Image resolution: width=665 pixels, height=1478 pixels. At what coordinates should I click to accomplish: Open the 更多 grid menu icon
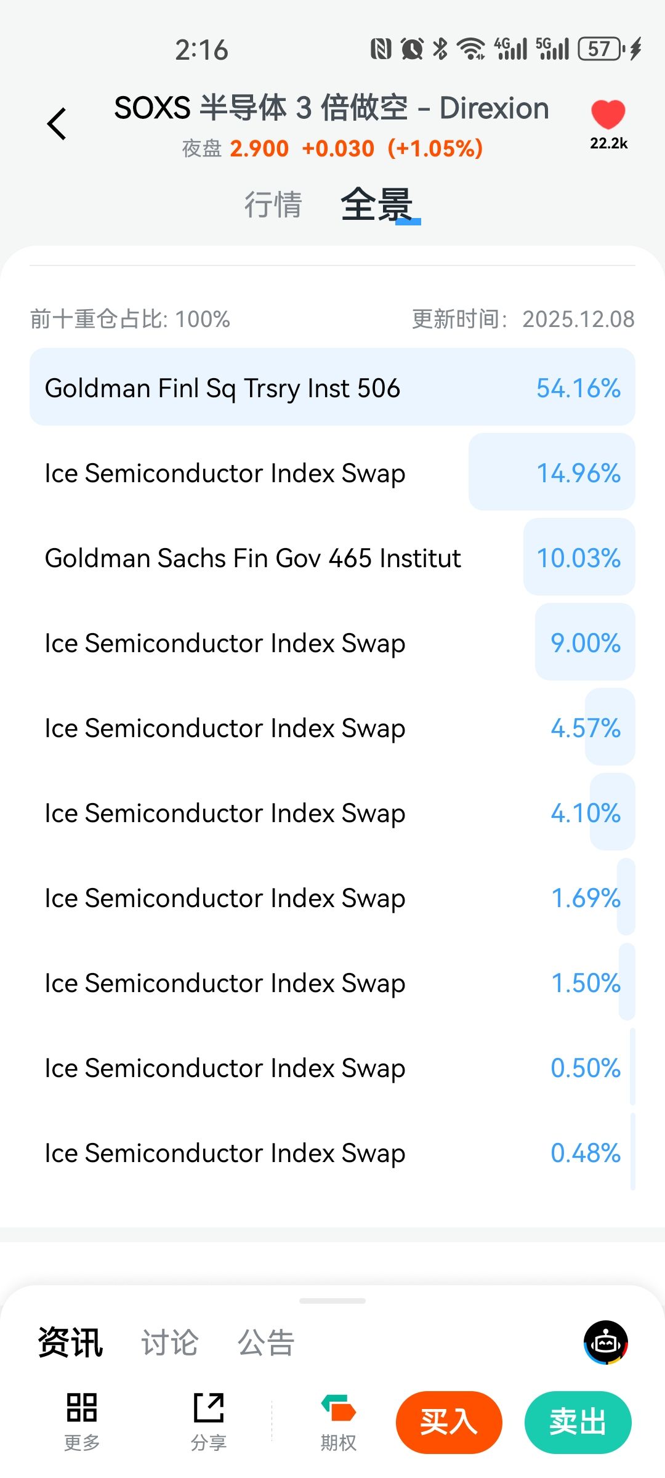tap(82, 1408)
